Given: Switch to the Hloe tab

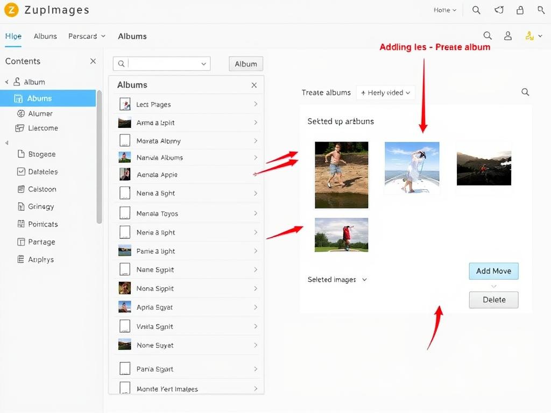Looking at the screenshot, I should click(13, 36).
